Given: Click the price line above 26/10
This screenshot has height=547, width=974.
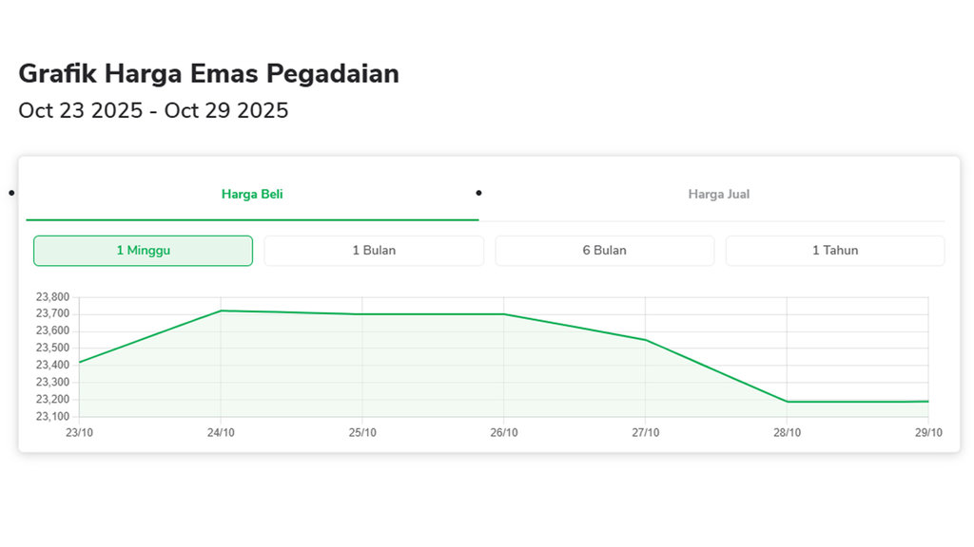Looking at the screenshot, I should 505,313.
